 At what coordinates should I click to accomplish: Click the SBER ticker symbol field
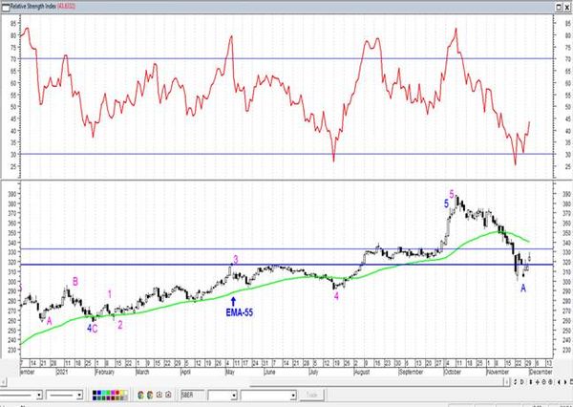tap(192, 395)
